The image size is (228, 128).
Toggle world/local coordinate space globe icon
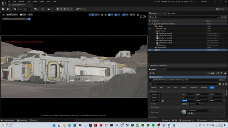click(x=102, y=15)
